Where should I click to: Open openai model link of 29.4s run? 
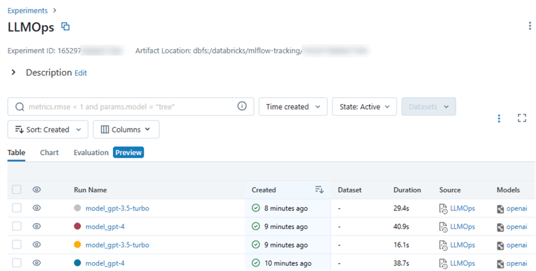pos(517,208)
